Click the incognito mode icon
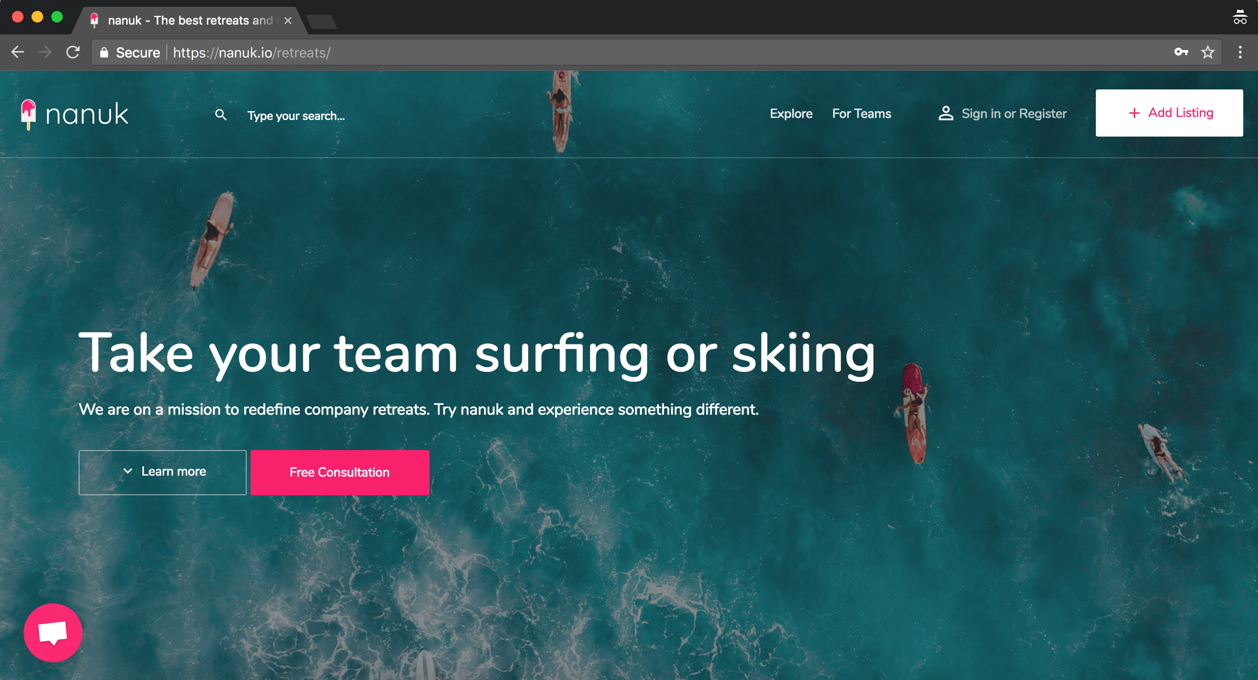The image size is (1258, 680). [x=1240, y=17]
